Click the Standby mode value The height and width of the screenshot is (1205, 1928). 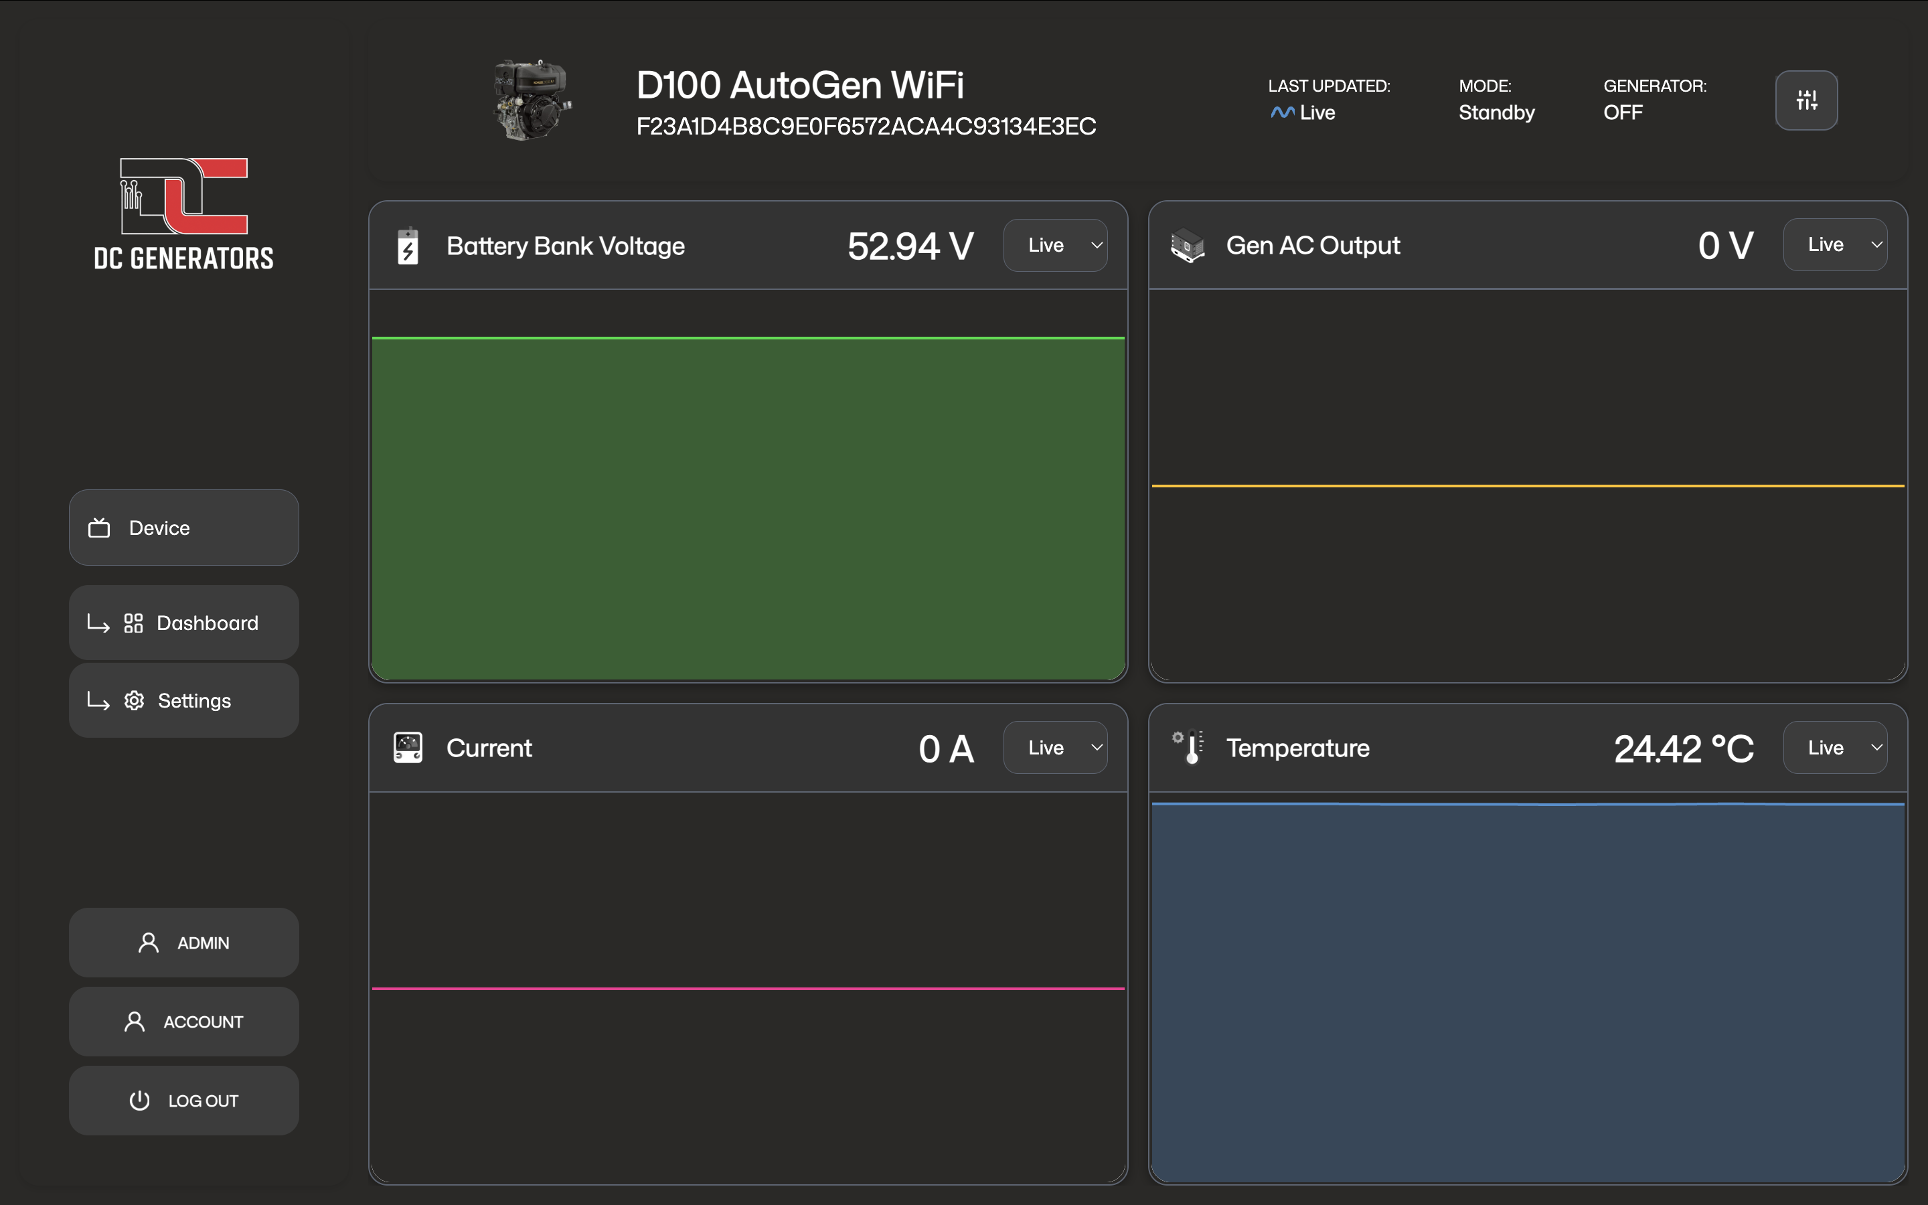[x=1496, y=113]
